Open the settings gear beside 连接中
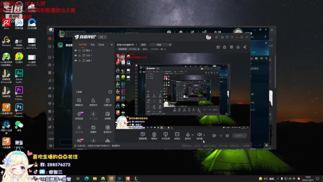Screen dimensions: 323x182 pos(227,135)
